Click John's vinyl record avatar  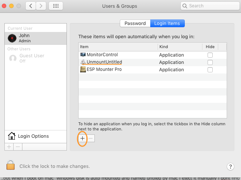pos(12,38)
